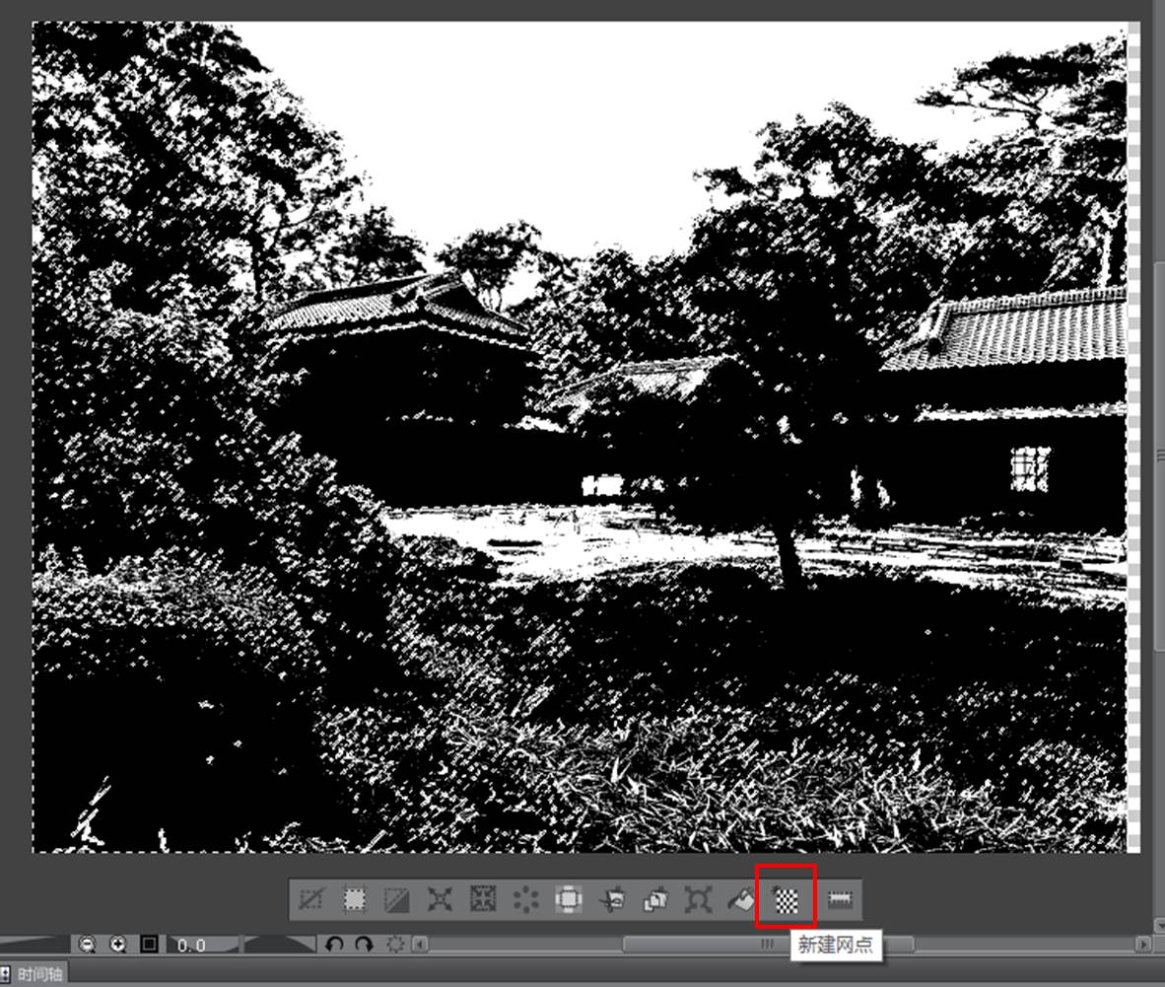Cut and paste the selection

tap(612, 899)
